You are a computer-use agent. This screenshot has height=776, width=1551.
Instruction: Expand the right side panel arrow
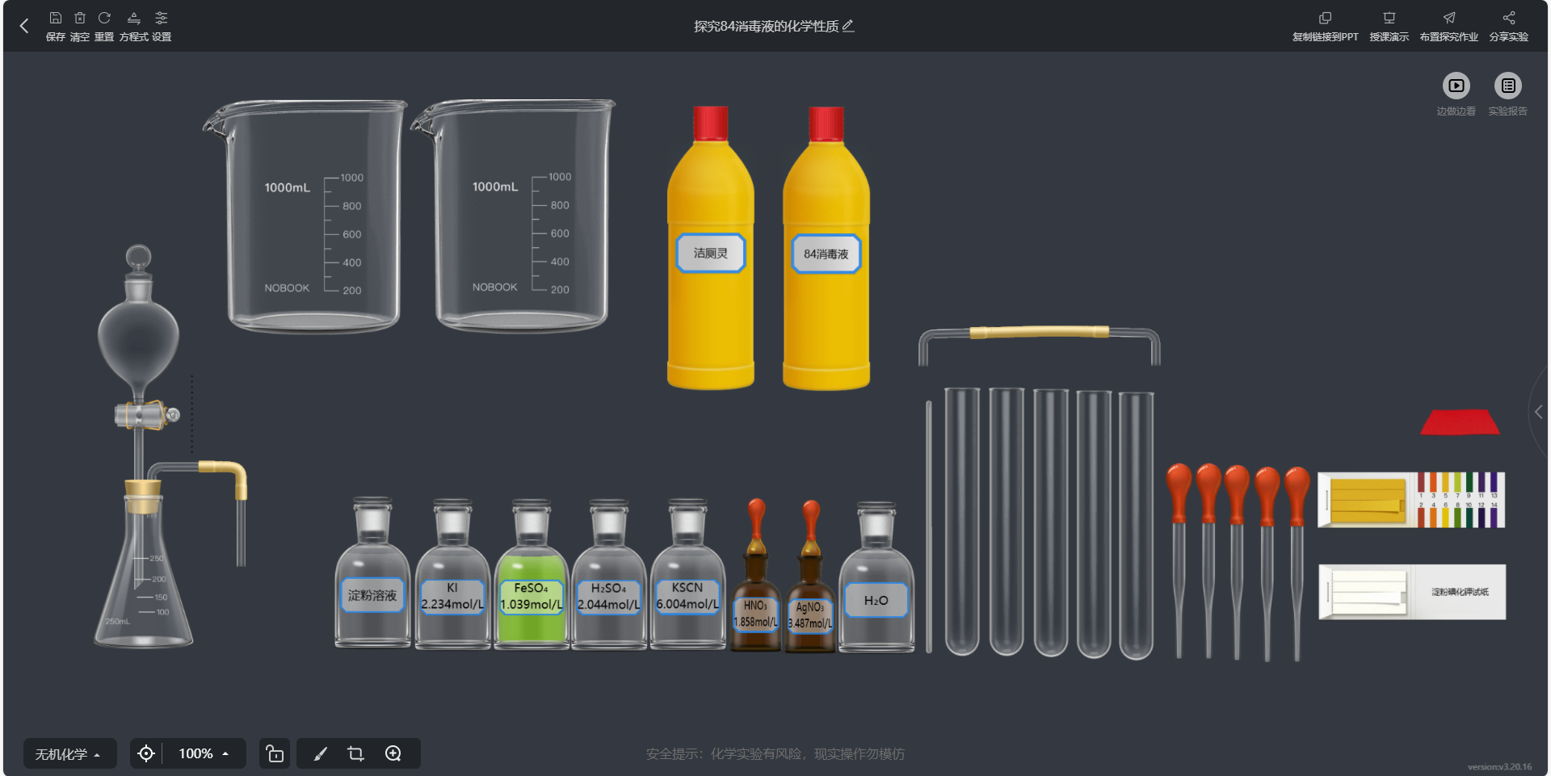click(x=1539, y=412)
